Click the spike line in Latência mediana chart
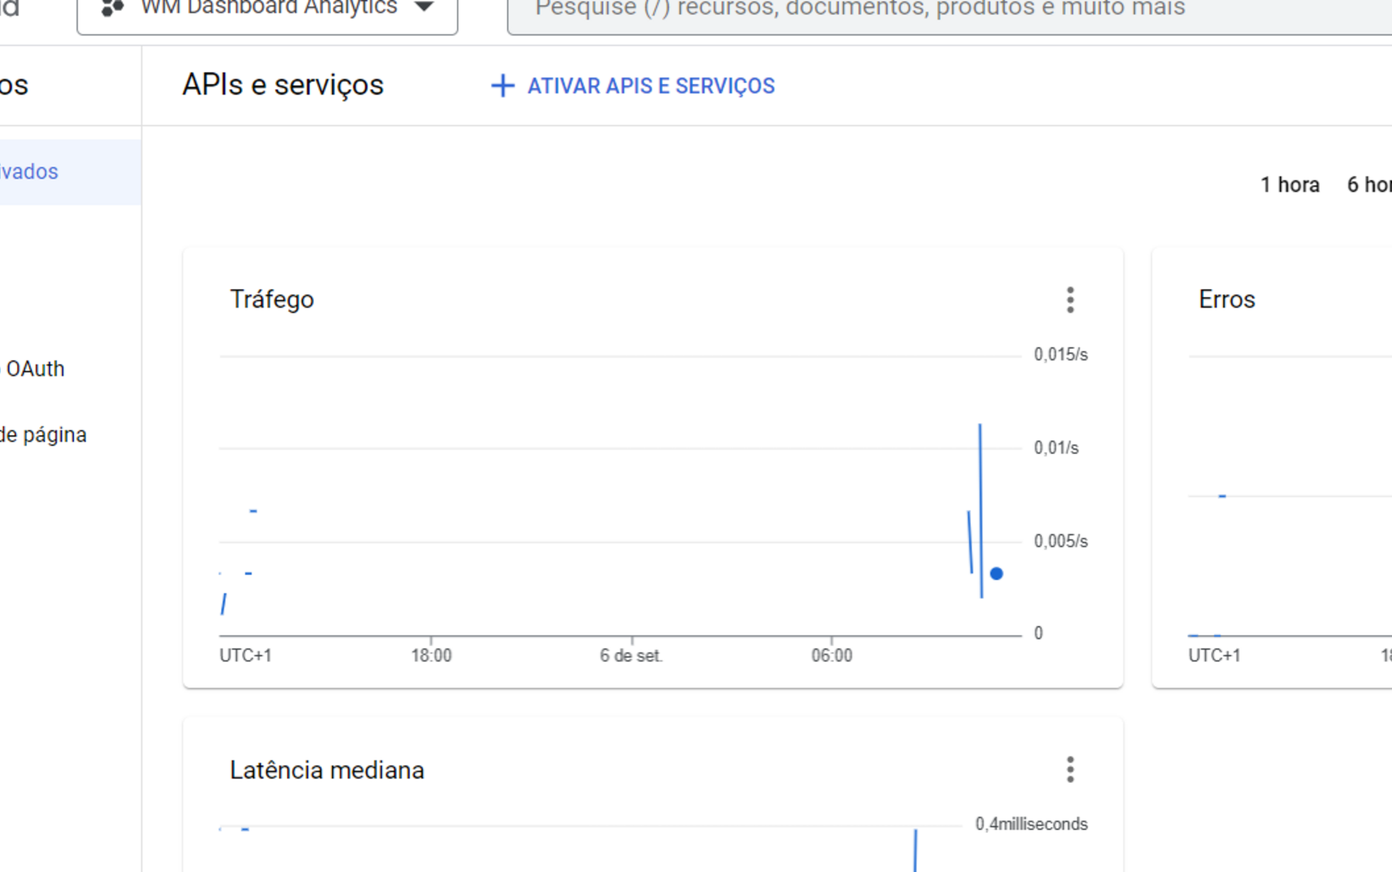Viewport: 1392px width, 872px height. pos(915,851)
